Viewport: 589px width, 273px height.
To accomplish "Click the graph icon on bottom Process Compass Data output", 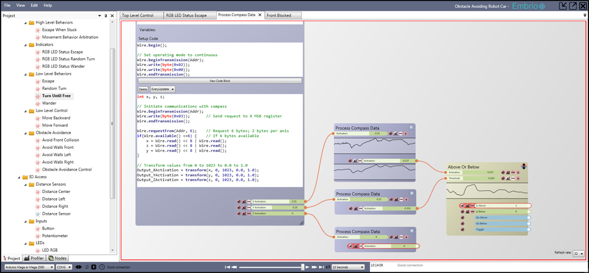I will pyautogui.click(x=355, y=246).
